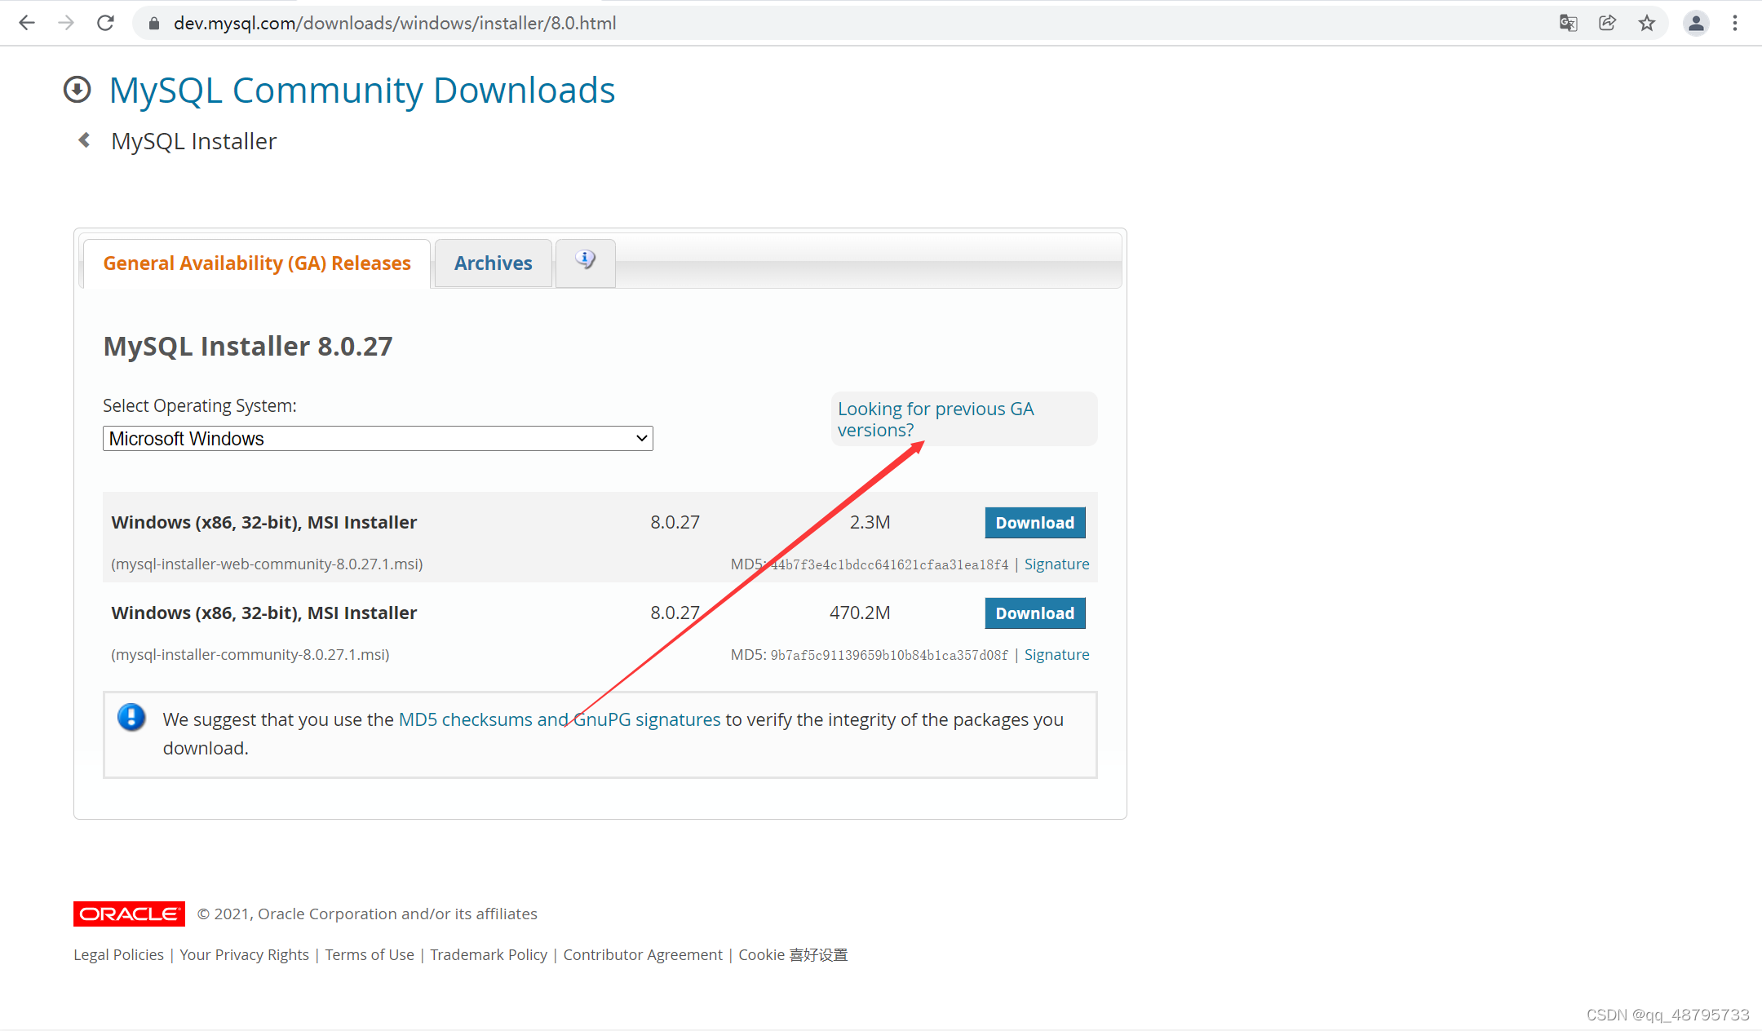Download the 470.2M full installer
Image resolution: width=1762 pixels, height=1031 pixels.
click(1034, 613)
